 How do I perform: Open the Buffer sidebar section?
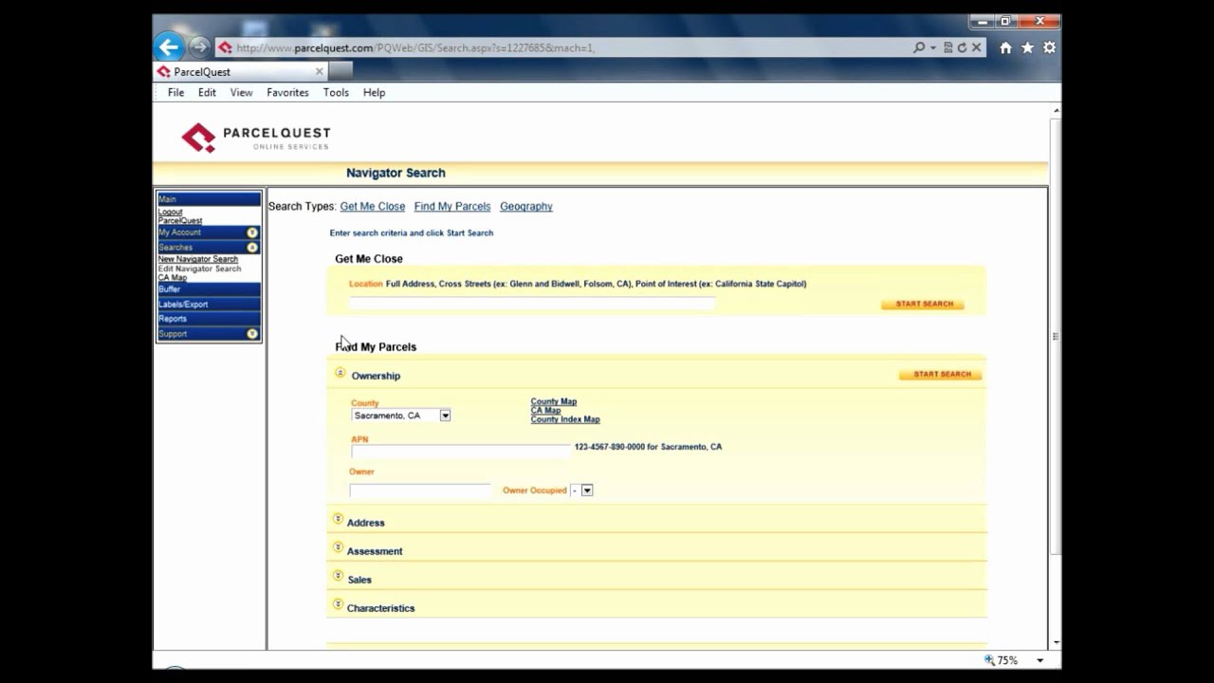click(209, 289)
